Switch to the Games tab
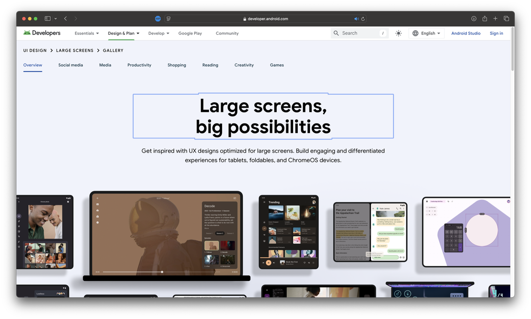 pyautogui.click(x=277, y=65)
